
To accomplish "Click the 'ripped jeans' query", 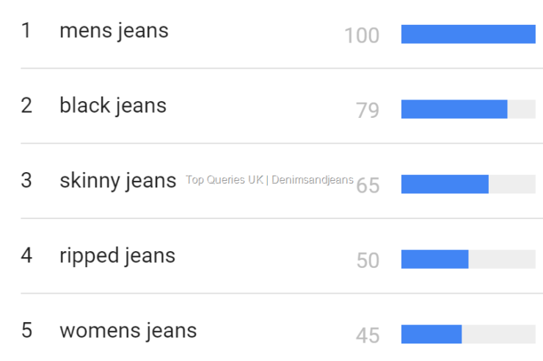I will click(117, 256).
